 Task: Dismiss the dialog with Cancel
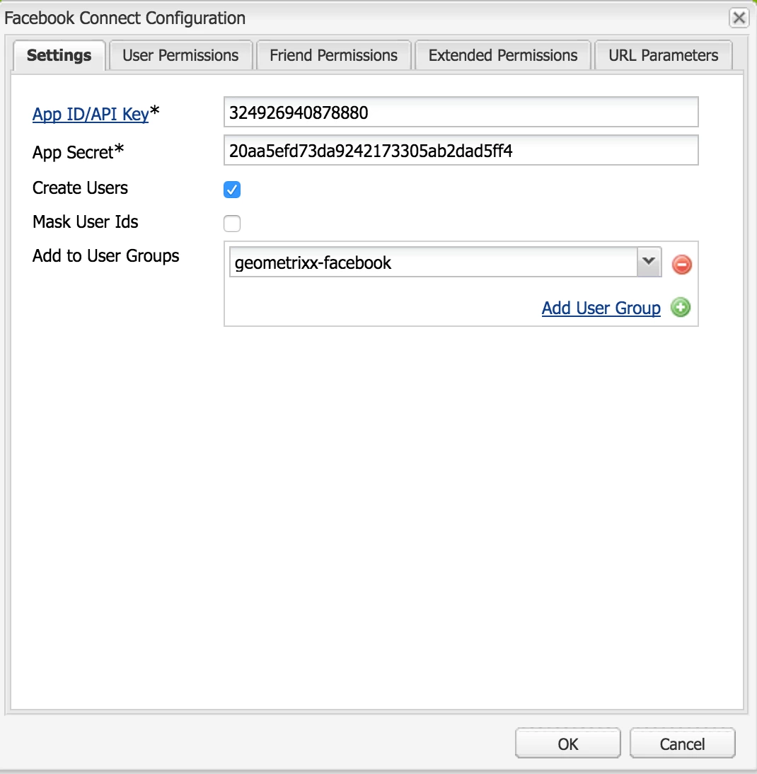tap(683, 744)
